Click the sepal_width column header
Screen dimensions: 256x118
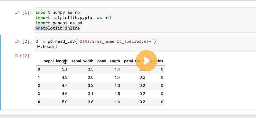click(x=82, y=61)
